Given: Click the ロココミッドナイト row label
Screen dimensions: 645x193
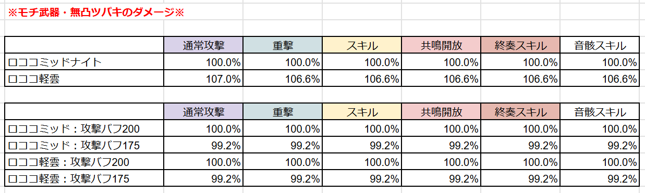Looking at the screenshot, I should pos(84,62).
